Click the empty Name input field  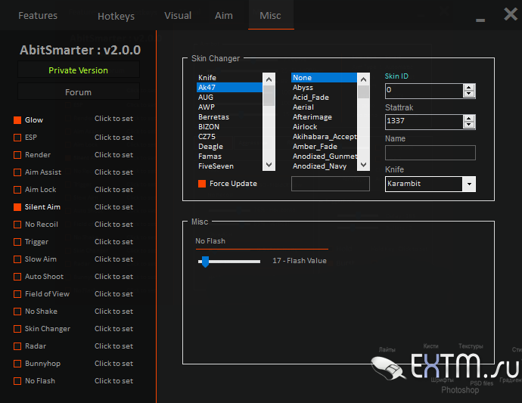point(430,153)
